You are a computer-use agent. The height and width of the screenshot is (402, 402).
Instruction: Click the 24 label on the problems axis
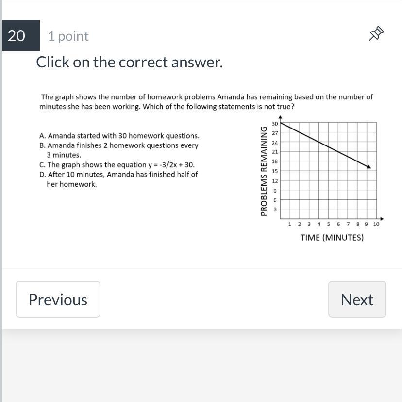point(275,143)
